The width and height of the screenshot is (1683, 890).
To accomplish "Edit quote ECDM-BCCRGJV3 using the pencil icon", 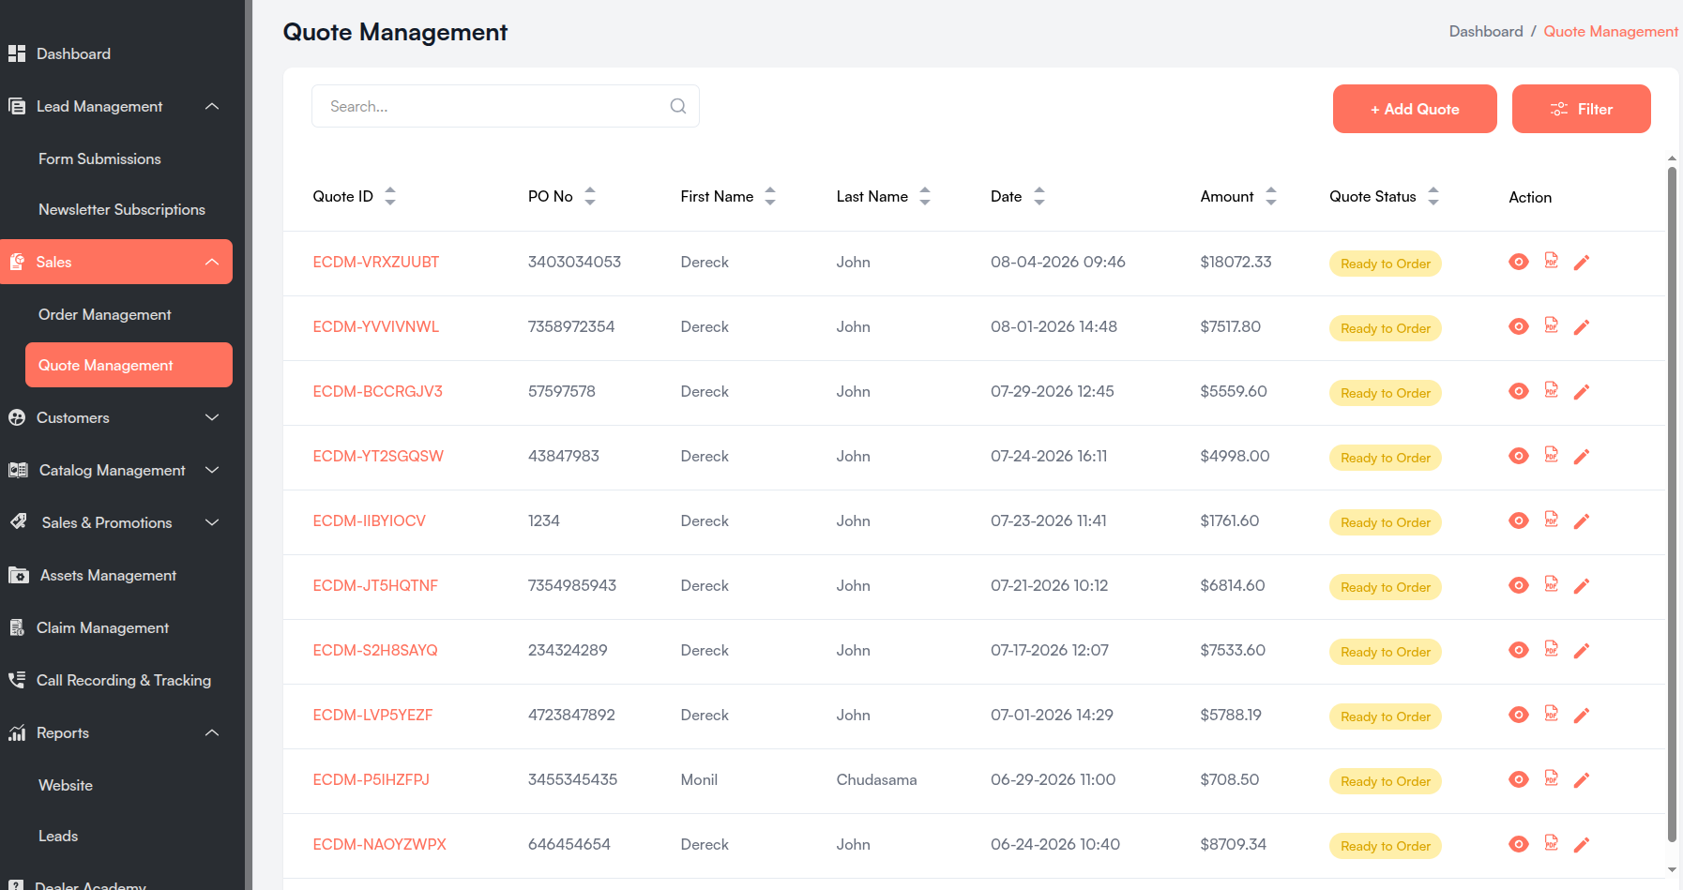I will (x=1582, y=392).
